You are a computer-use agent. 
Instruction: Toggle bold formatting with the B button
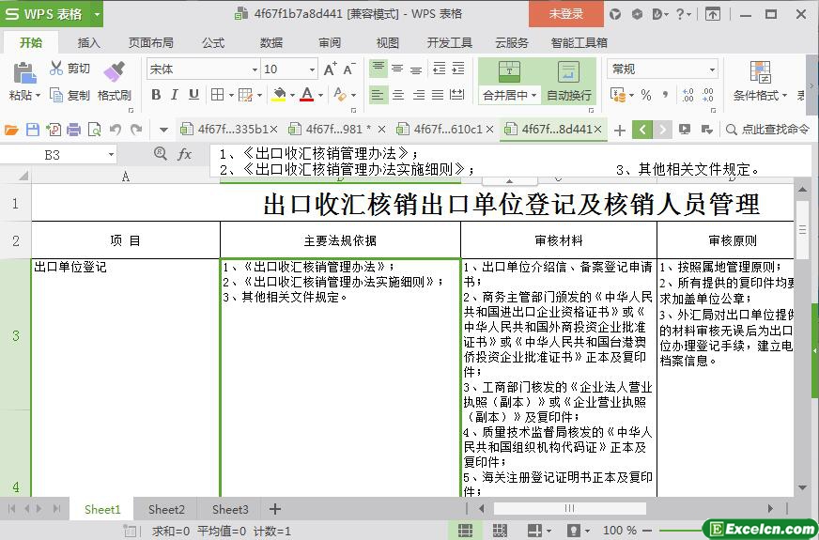tap(156, 94)
